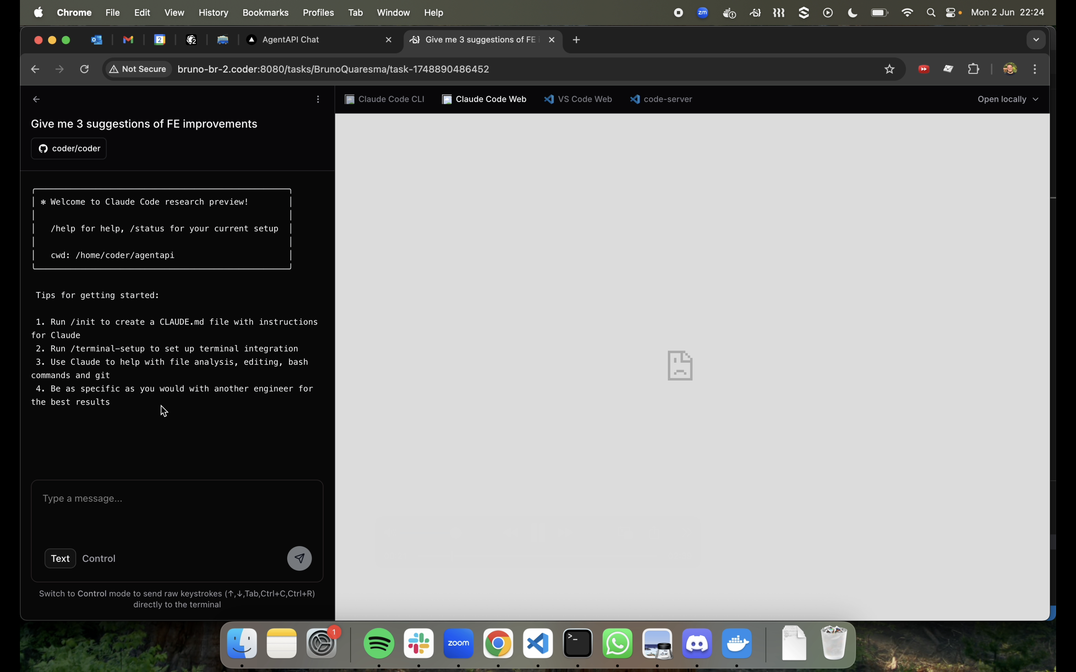Screen dimensions: 1076x672
Task: Click the broken page icon in preview
Action: click(x=680, y=366)
